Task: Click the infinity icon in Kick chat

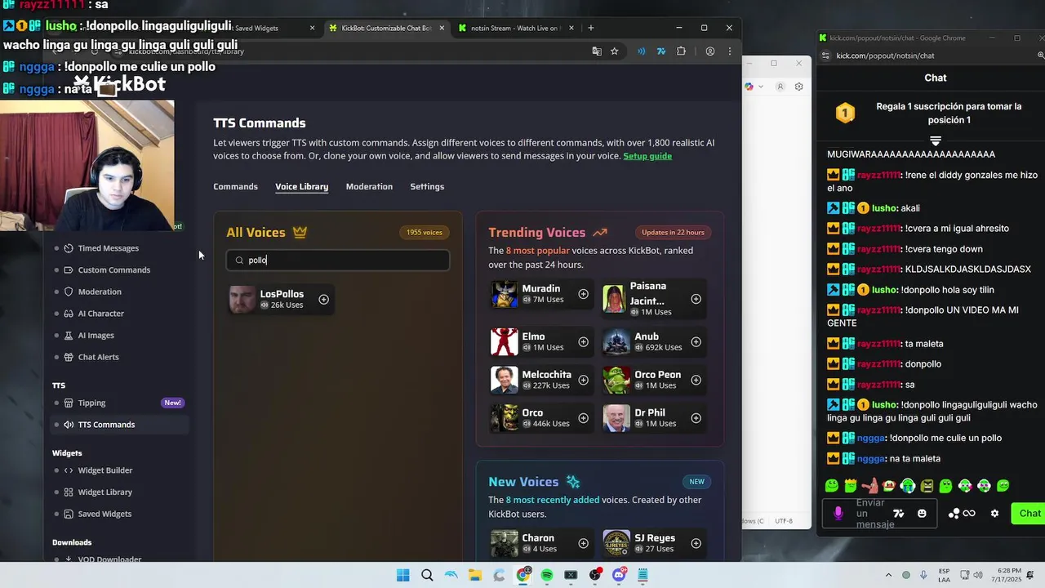Action: 969,514
